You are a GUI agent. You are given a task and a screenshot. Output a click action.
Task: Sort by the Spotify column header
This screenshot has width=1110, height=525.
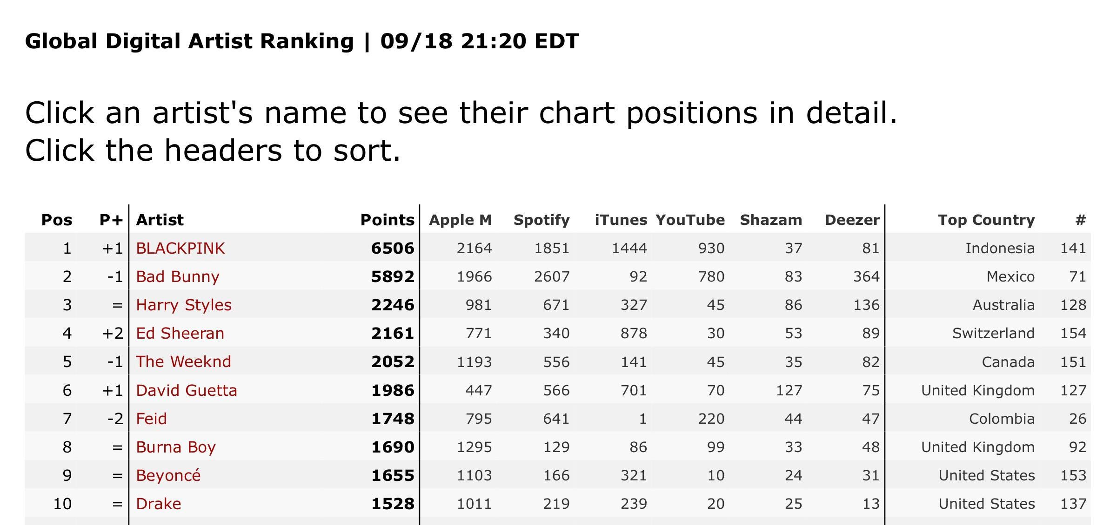[x=541, y=220]
